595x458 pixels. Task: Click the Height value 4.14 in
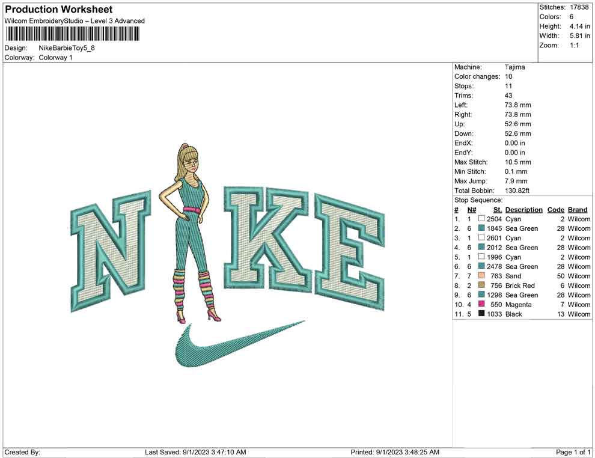pos(579,26)
